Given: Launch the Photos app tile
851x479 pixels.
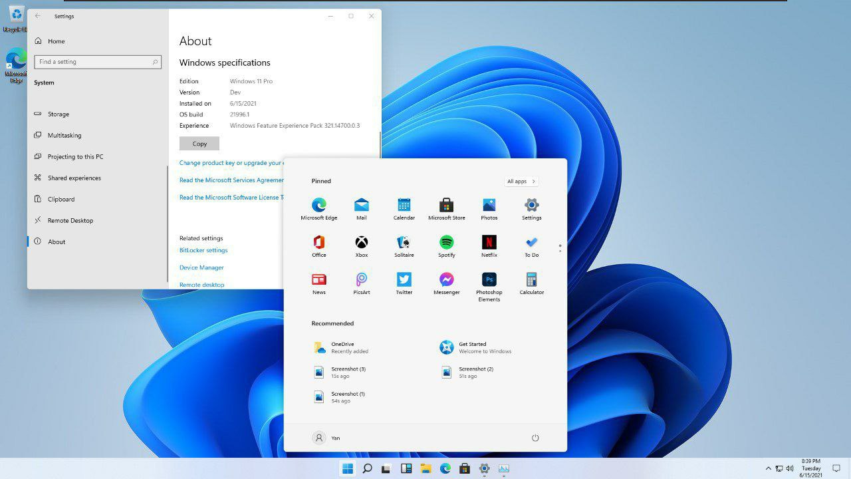Looking at the screenshot, I should (x=489, y=209).
